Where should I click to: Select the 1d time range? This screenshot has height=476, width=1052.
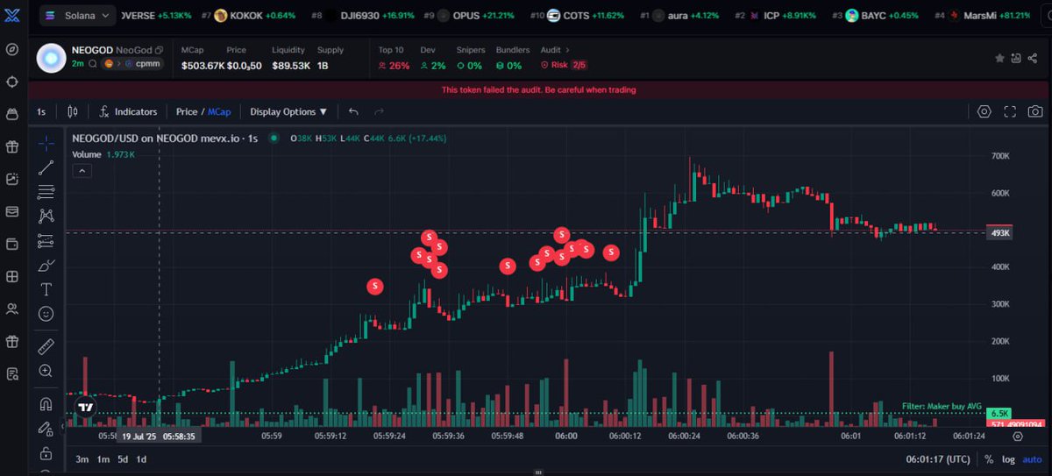coord(141,459)
